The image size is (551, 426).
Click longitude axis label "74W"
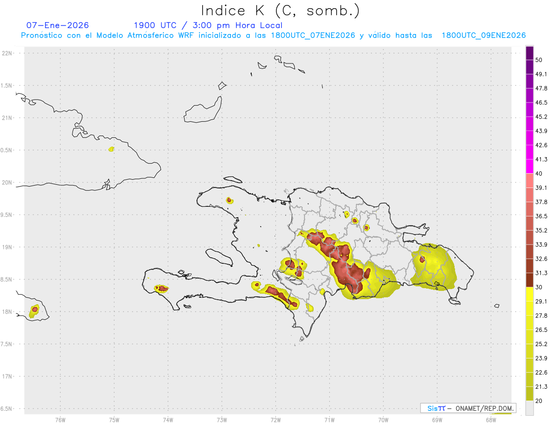(x=168, y=420)
